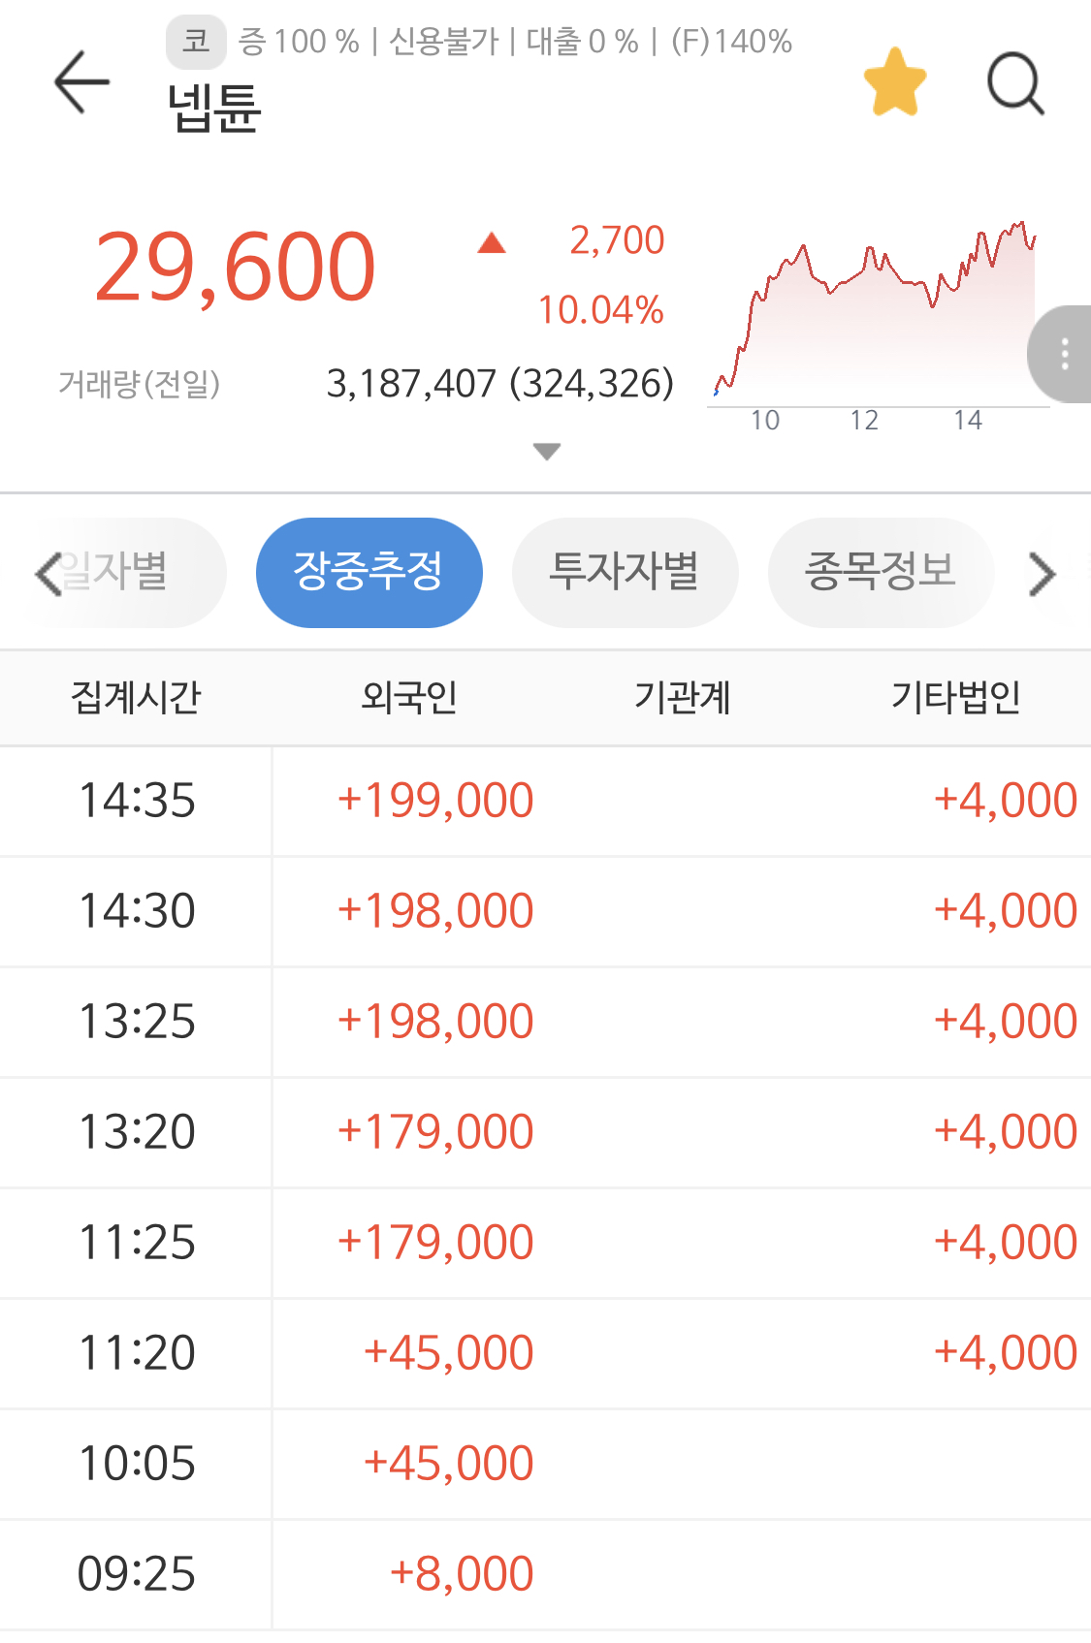Open the 종목정보 tab
1091x1643 pixels.
pyautogui.click(x=881, y=572)
